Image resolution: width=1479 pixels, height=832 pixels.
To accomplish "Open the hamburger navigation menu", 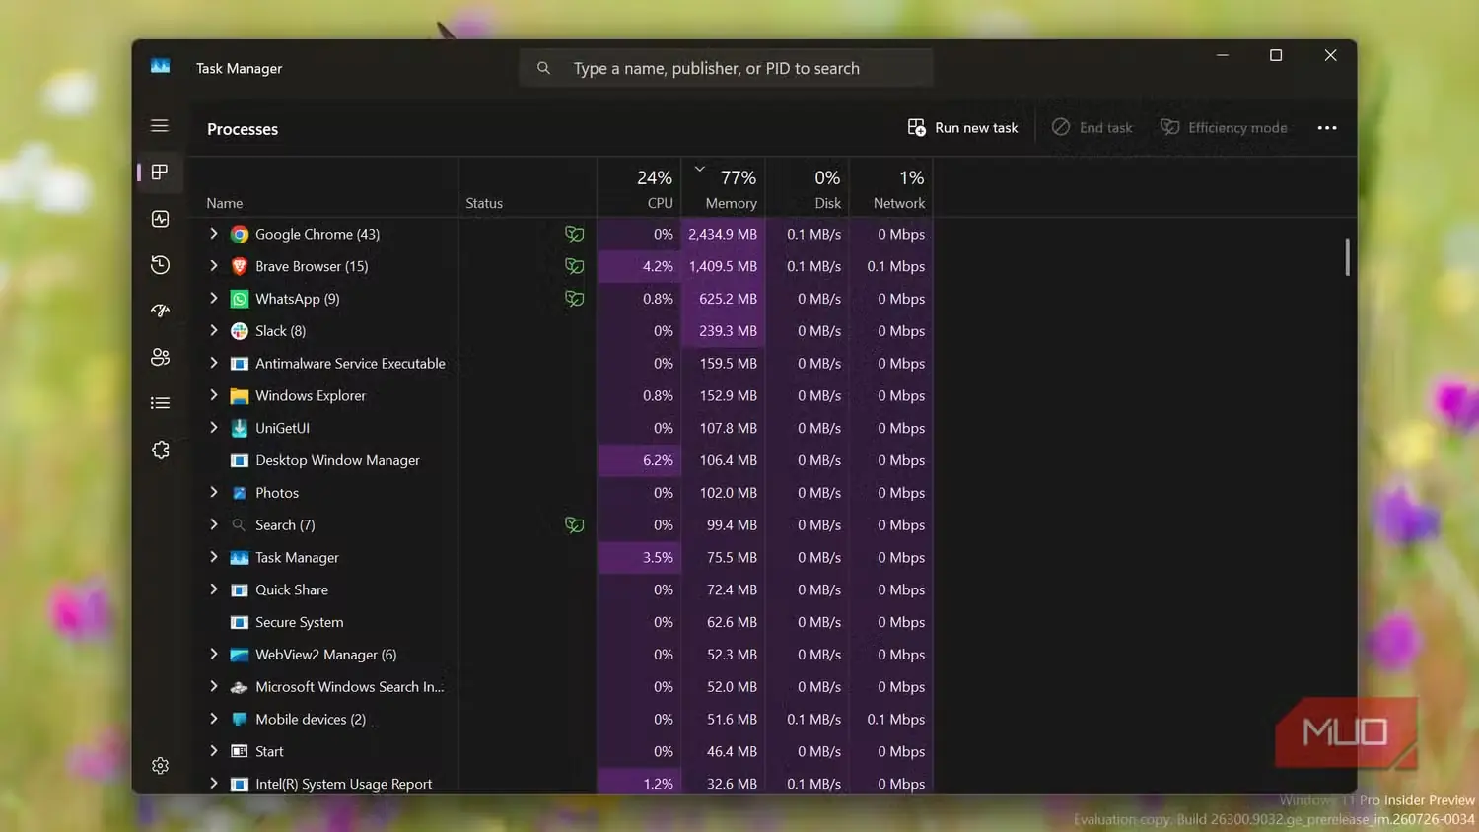I will tap(160, 126).
